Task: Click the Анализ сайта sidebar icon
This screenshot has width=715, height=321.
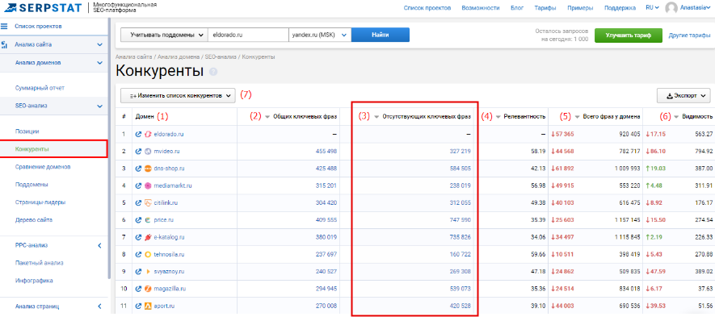Action: pyautogui.click(x=4, y=44)
